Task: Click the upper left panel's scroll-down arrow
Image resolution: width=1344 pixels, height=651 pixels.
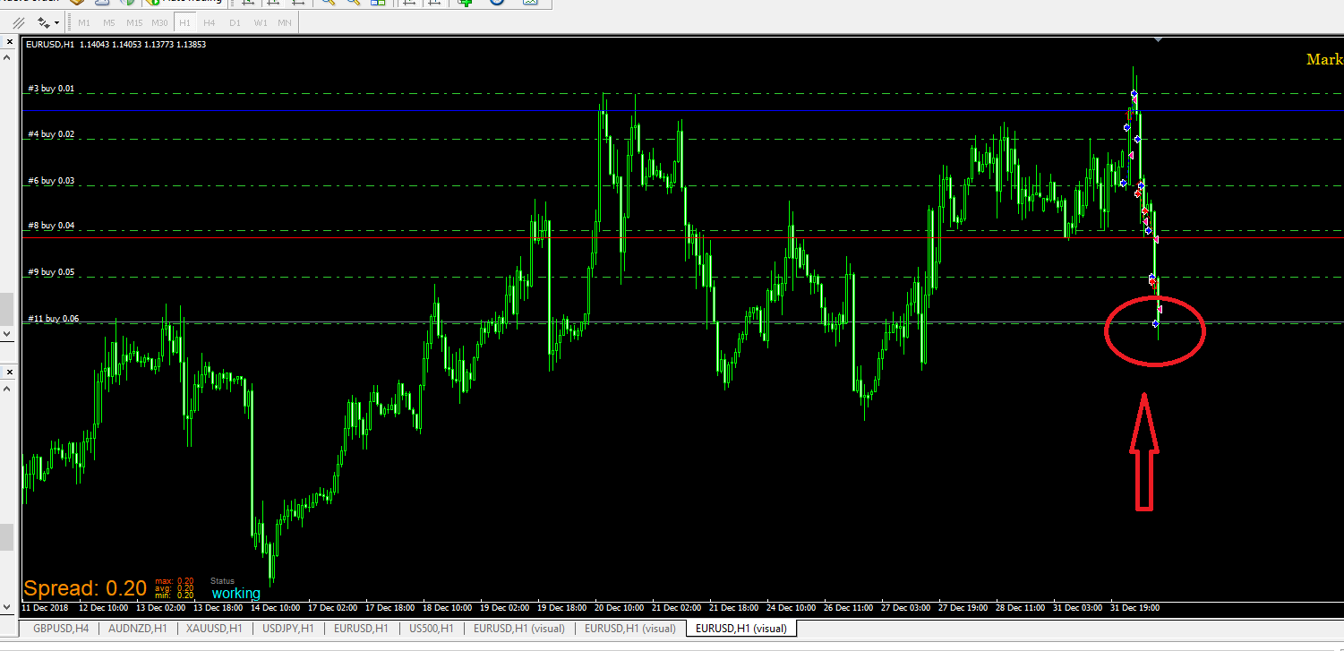Action: coord(7,333)
